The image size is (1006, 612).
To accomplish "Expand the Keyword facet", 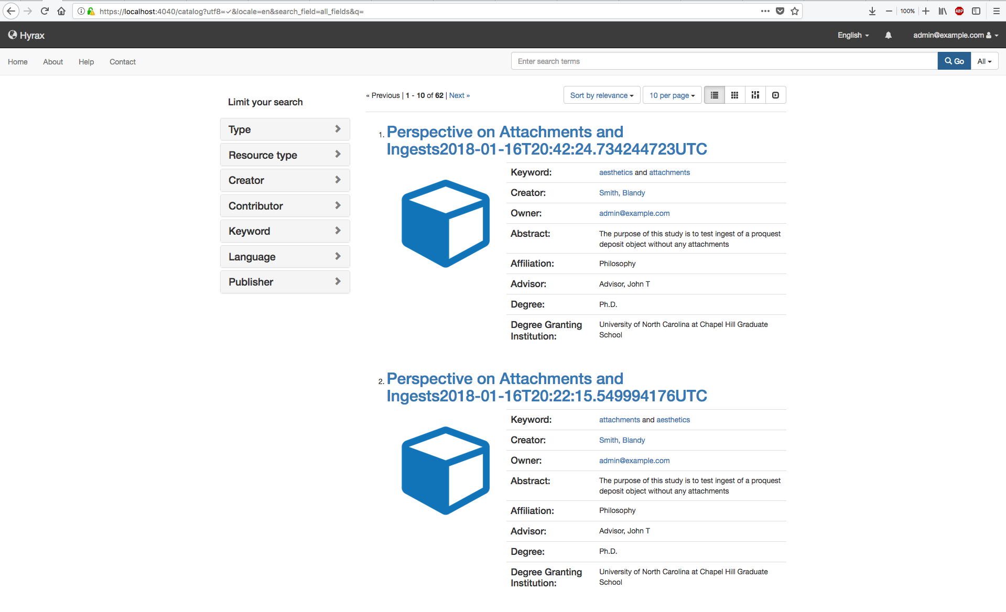I will click(x=285, y=231).
